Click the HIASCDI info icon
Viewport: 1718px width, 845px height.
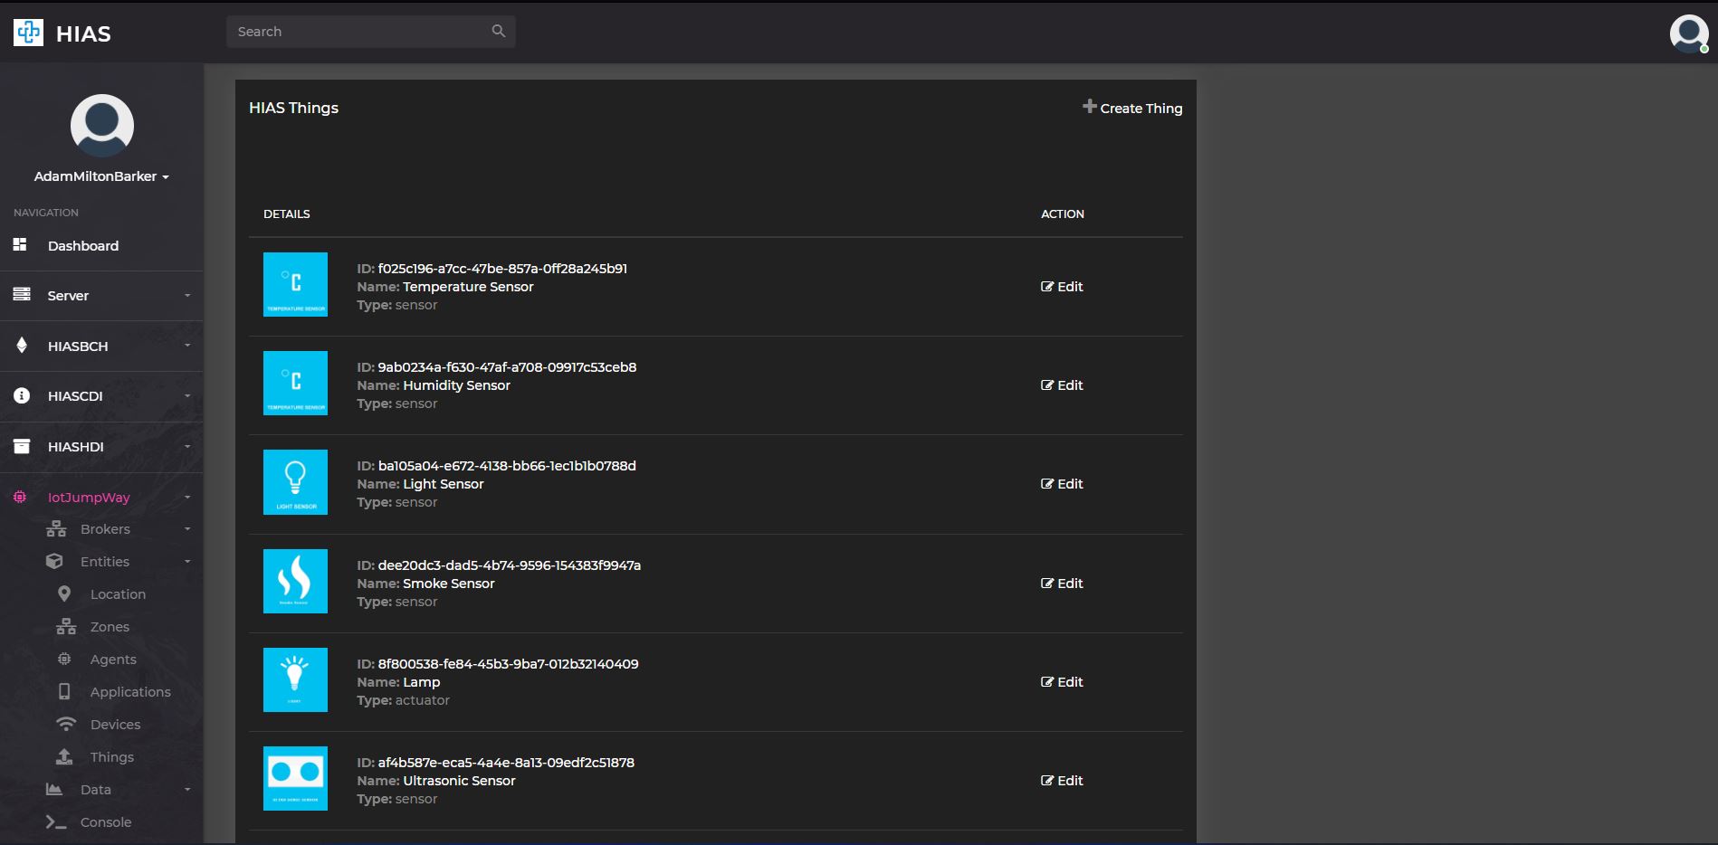[x=22, y=395]
